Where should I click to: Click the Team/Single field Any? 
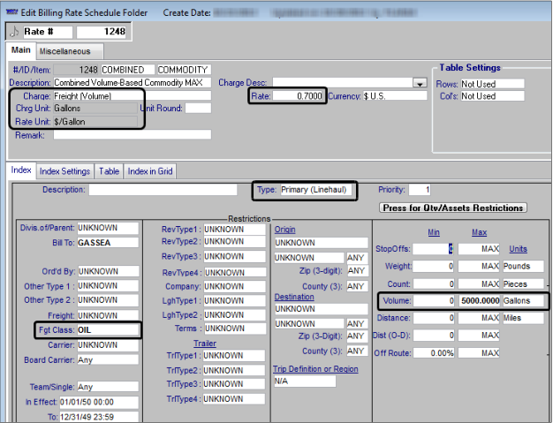pos(108,387)
